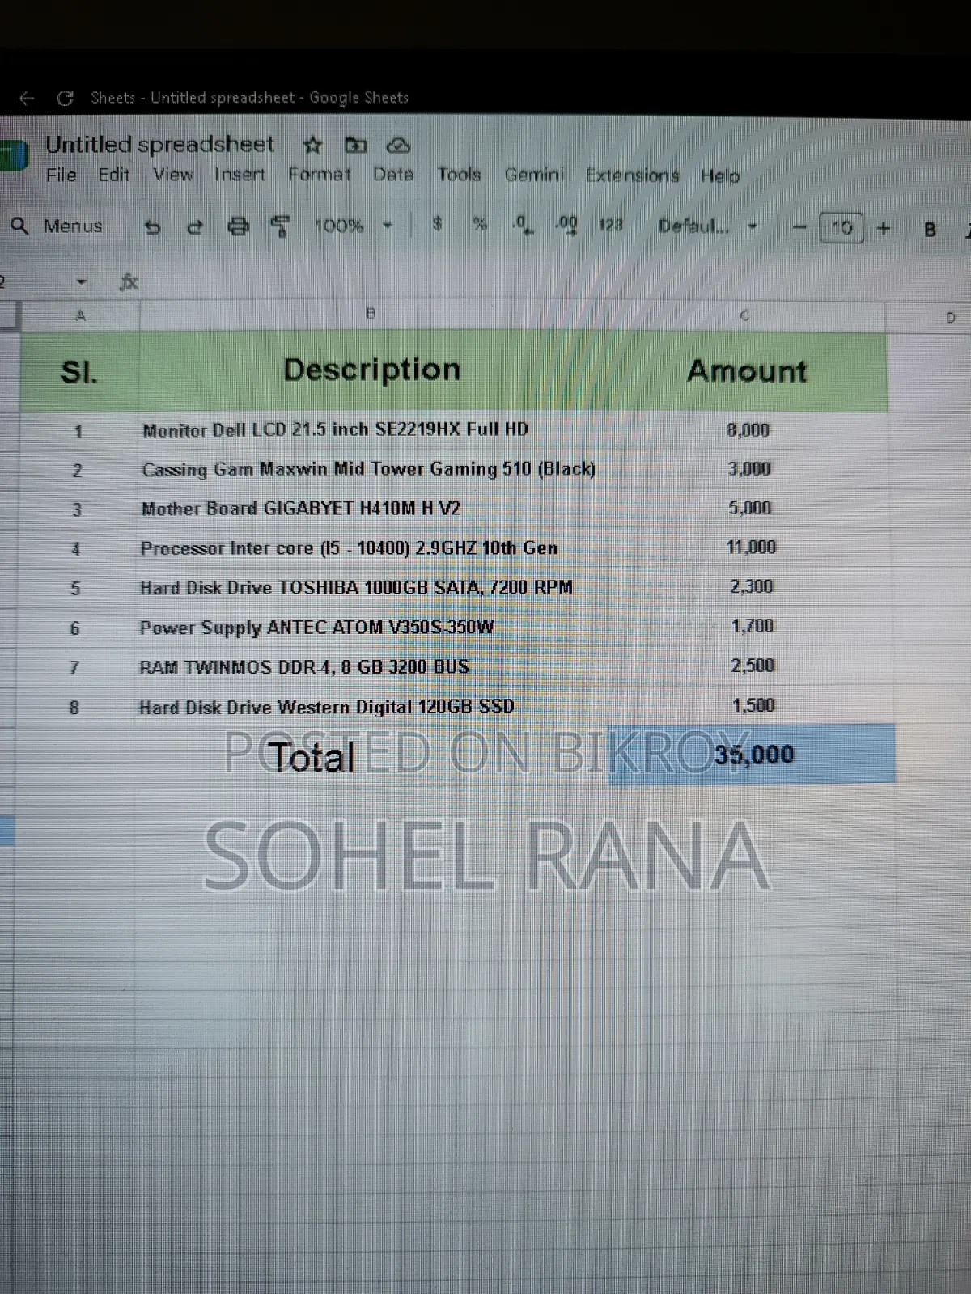The image size is (971, 1294).
Task: Click the font size field showing 10
Action: (842, 228)
